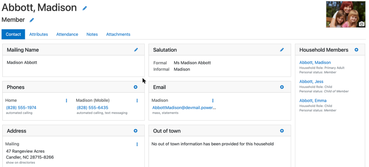Open the Notes tab
Viewport: 369px width, 167px height.
(x=92, y=34)
